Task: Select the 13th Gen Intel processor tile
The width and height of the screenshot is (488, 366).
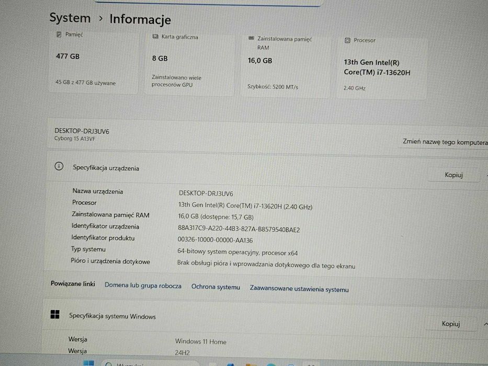Action: [381, 68]
